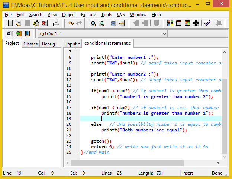Screen dimensions: 232x179
Task: Compile the code using the Compile icon
Action: (170, 23)
